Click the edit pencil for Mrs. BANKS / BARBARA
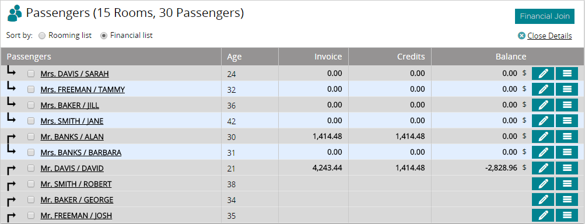Screen dimensions: 585x224 543,152
